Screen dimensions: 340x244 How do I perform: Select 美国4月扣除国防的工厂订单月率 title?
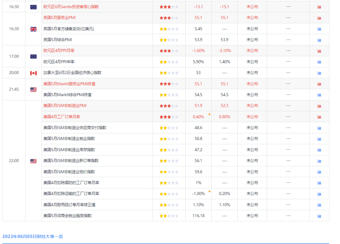pyautogui.click(x=71, y=183)
